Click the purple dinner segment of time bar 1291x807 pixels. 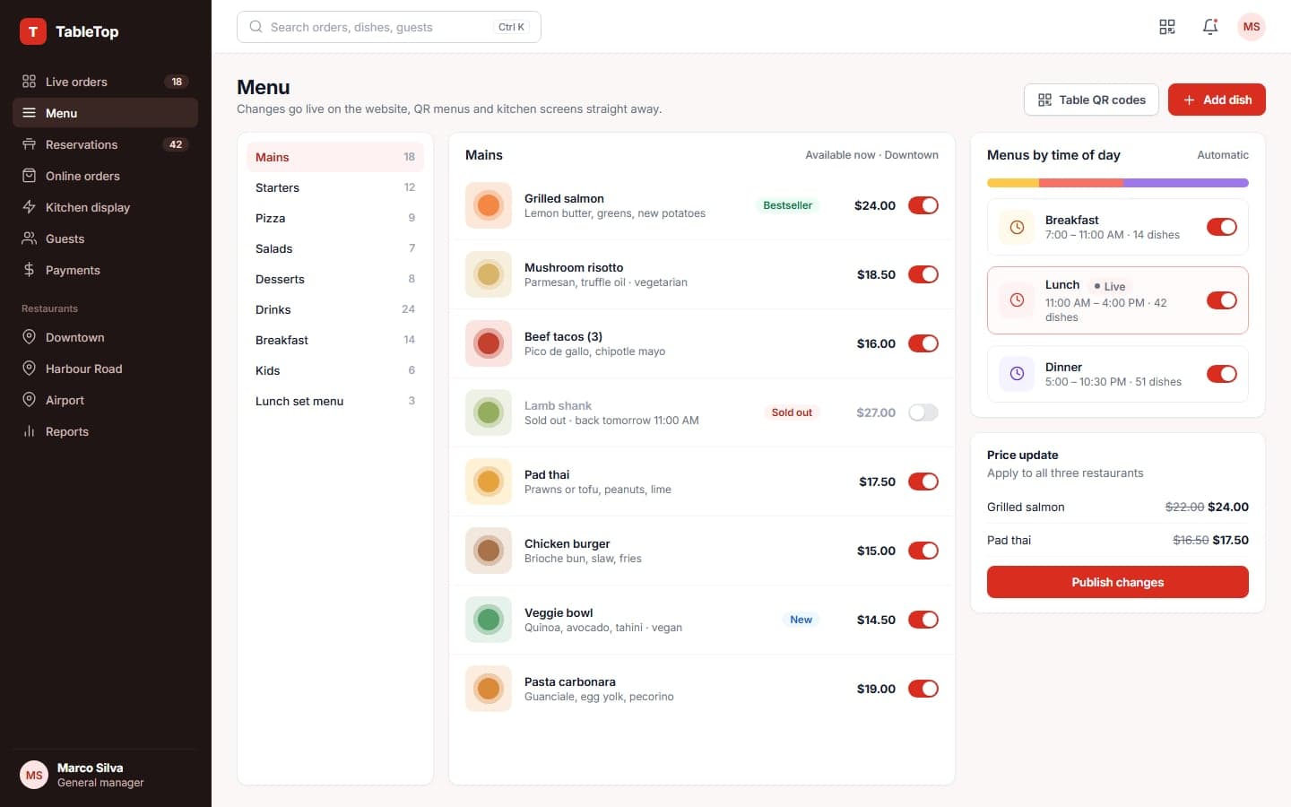click(x=1185, y=183)
